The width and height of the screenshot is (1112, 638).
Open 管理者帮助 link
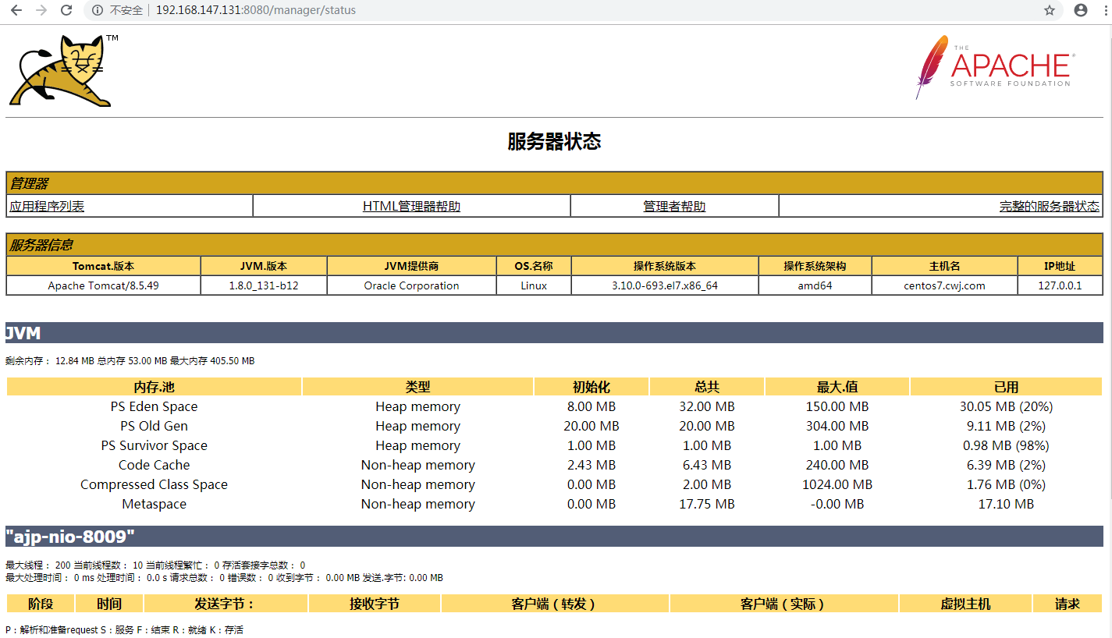click(674, 207)
